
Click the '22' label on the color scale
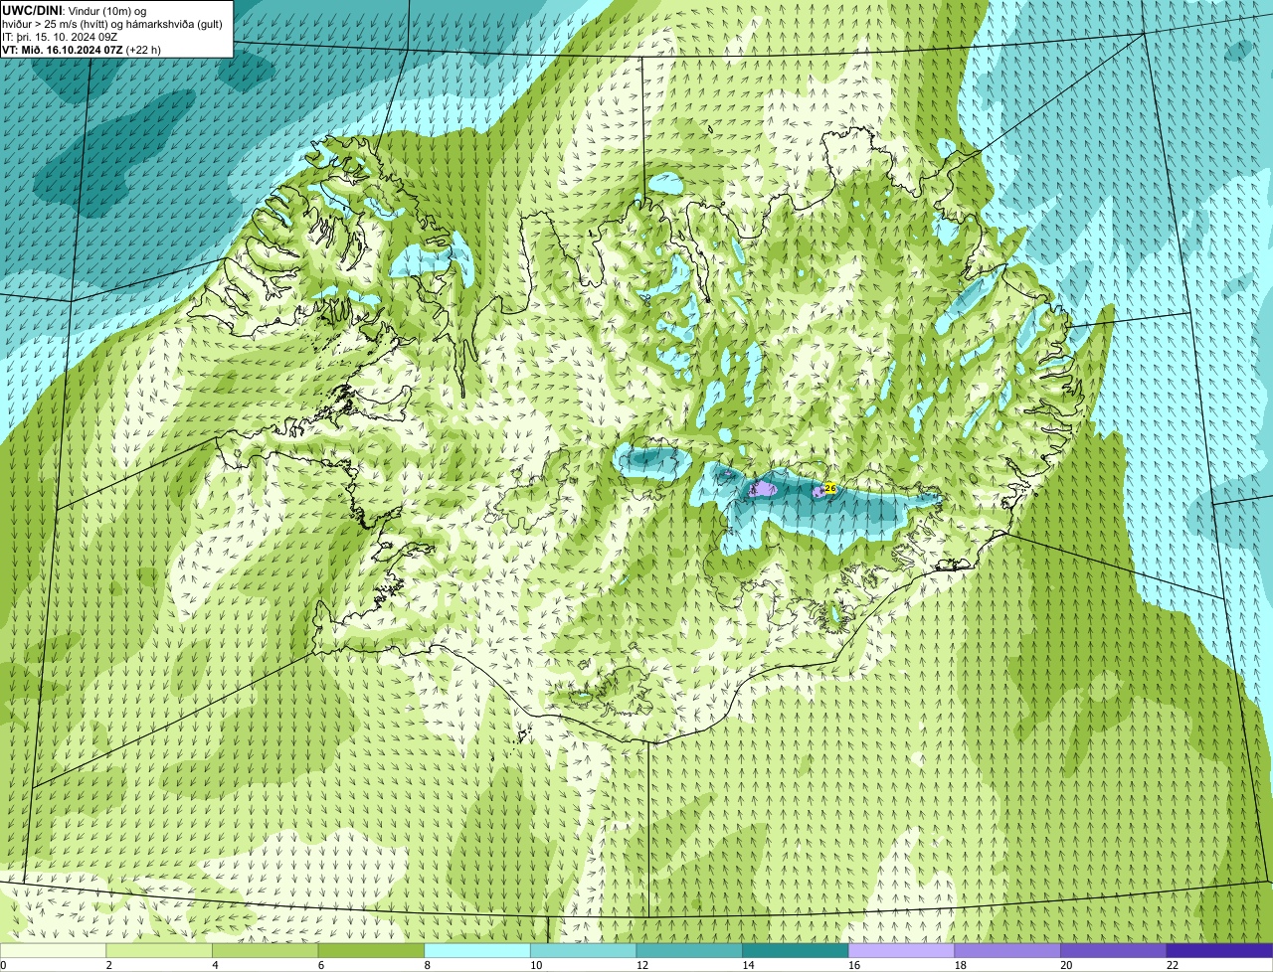[x=1173, y=965]
